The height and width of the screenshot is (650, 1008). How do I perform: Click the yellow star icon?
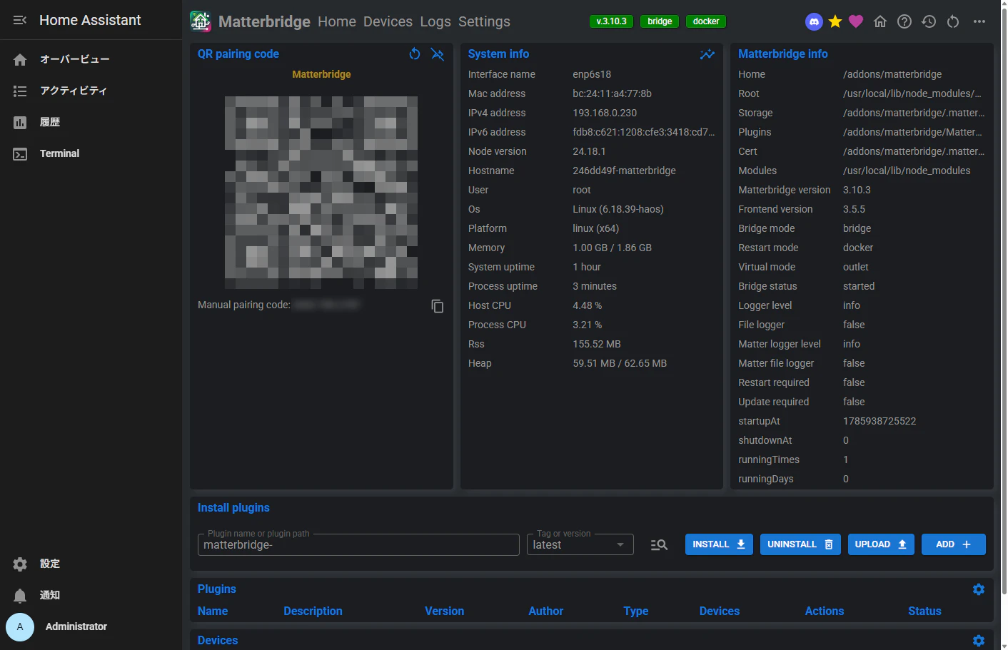[835, 21]
